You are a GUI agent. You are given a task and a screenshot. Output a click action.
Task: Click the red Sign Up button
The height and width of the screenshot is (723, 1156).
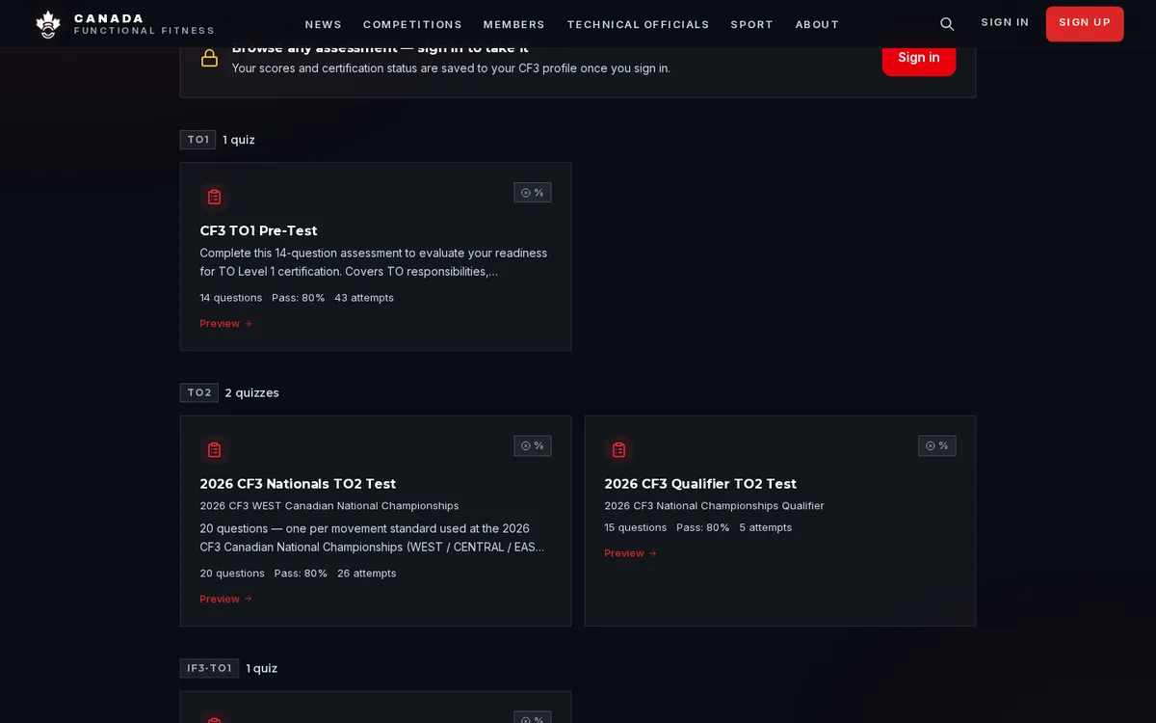[x=1085, y=24]
